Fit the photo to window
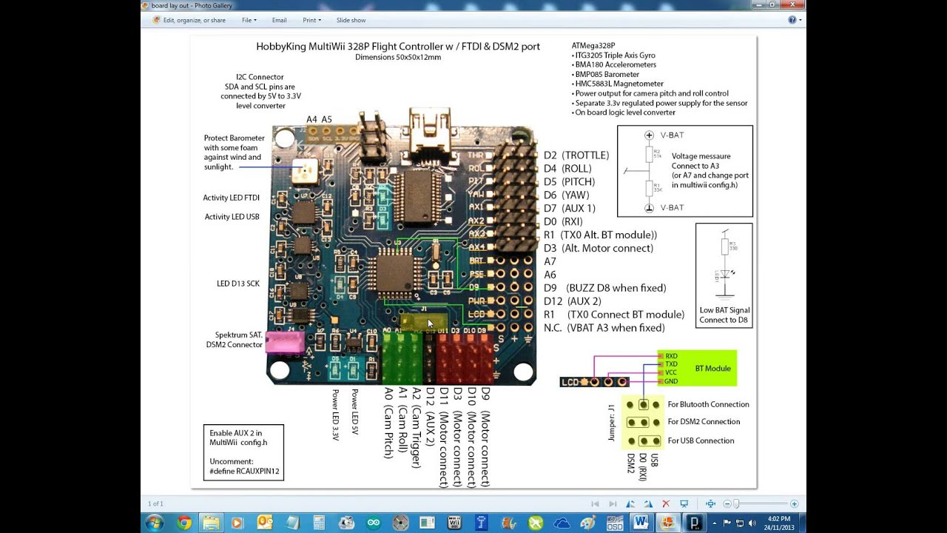 (x=710, y=504)
